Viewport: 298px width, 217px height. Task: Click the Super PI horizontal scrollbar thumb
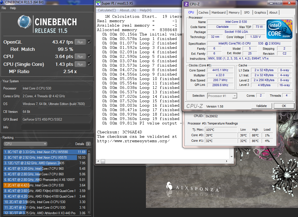click(103, 161)
